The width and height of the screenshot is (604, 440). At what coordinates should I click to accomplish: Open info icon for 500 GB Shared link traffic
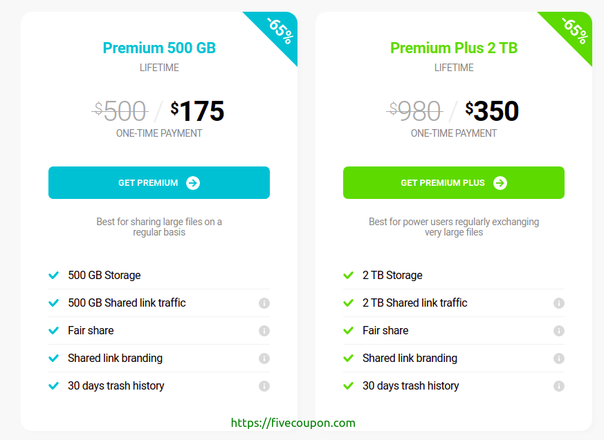point(264,303)
